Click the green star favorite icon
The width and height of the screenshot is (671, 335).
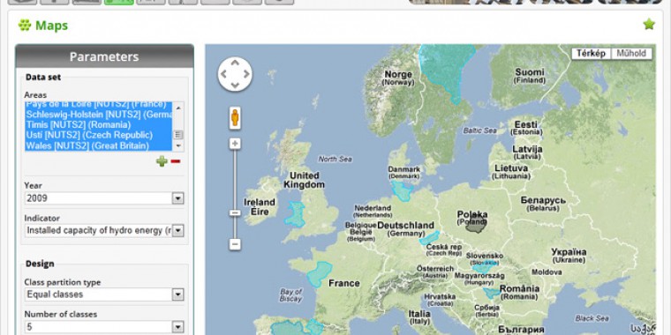pos(649,25)
